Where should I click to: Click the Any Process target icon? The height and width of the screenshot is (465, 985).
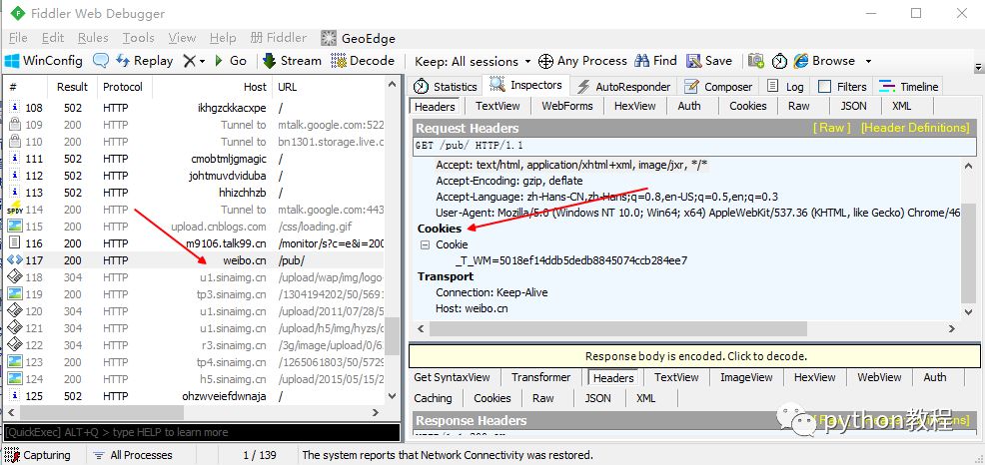[x=545, y=61]
